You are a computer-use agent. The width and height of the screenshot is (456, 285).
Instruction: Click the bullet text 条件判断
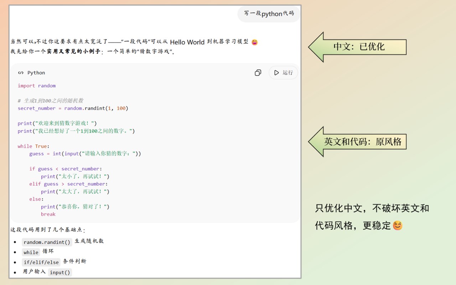point(74,261)
